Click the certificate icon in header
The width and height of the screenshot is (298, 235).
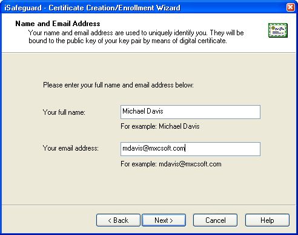pyautogui.click(x=278, y=30)
